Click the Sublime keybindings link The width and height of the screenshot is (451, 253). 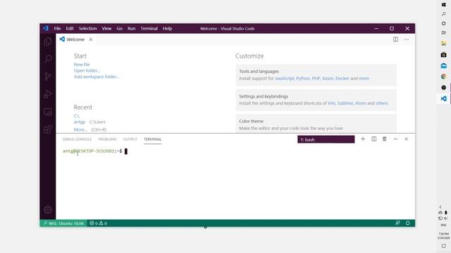pyautogui.click(x=345, y=103)
